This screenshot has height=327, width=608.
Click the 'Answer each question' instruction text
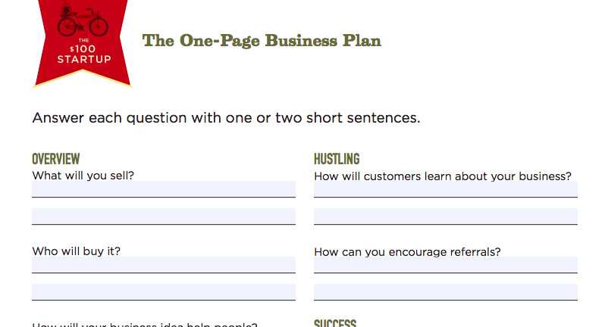[x=226, y=118]
